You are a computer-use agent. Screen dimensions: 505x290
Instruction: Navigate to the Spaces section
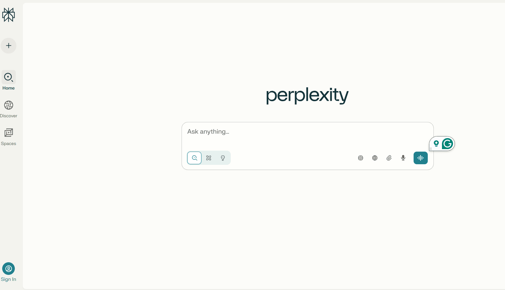tap(9, 136)
